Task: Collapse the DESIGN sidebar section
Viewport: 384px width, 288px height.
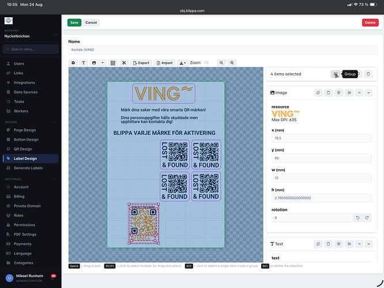Action: click(x=55, y=122)
